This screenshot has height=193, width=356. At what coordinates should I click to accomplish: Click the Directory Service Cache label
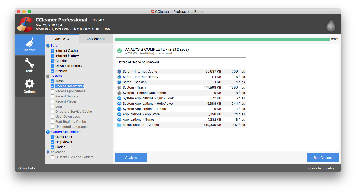click(x=74, y=112)
